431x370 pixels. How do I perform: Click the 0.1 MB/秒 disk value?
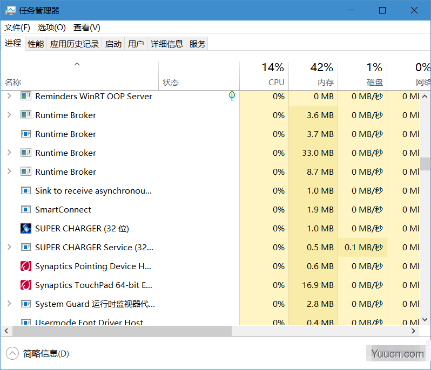pyautogui.click(x=363, y=248)
